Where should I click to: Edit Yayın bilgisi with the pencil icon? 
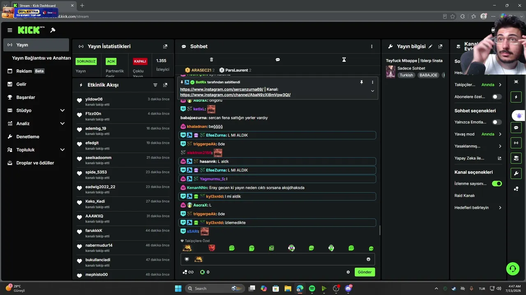click(x=430, y=46)
